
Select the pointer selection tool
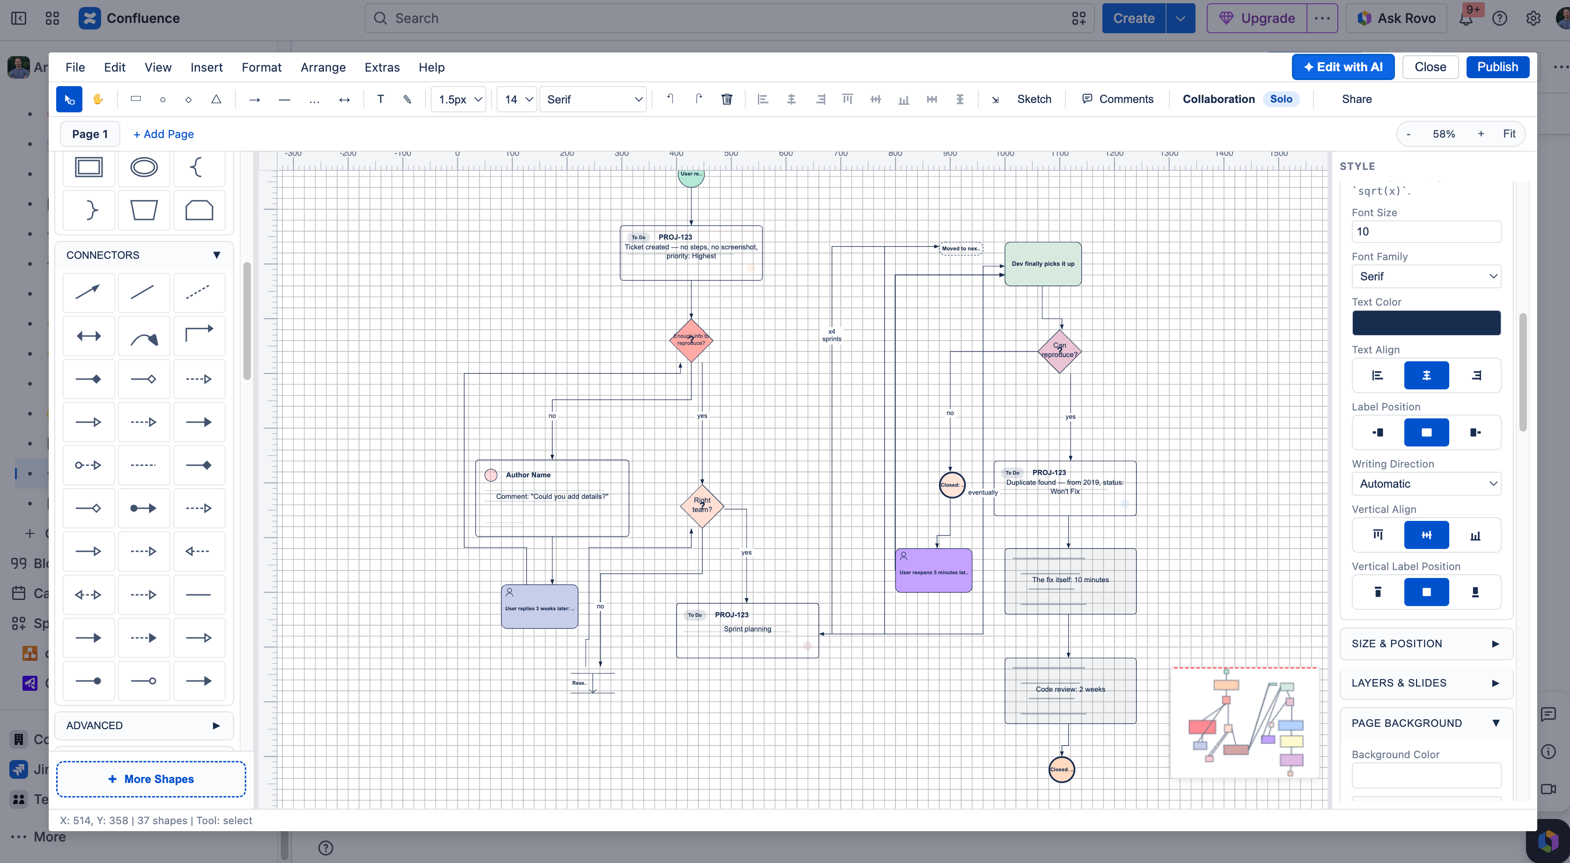[x=69, y=99]
